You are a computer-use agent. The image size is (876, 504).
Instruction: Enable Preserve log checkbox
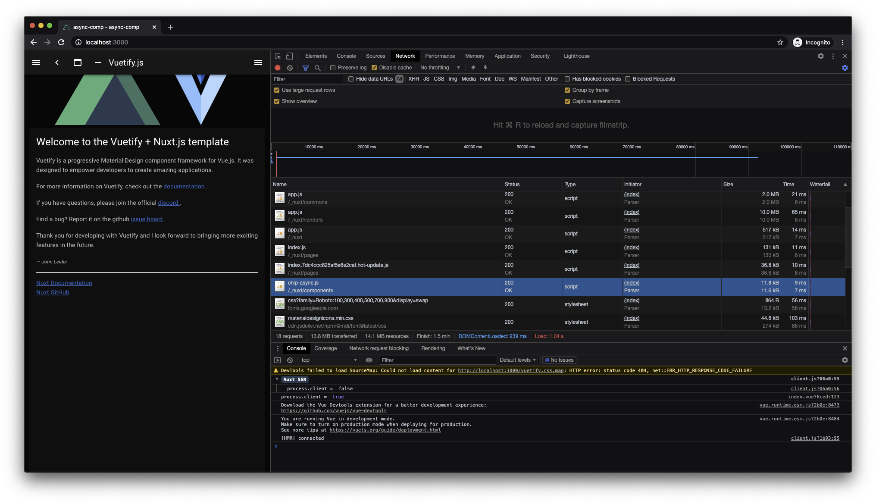click(333, 68)
